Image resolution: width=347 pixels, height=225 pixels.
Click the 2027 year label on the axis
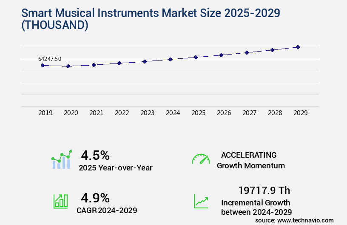(249, 113)
